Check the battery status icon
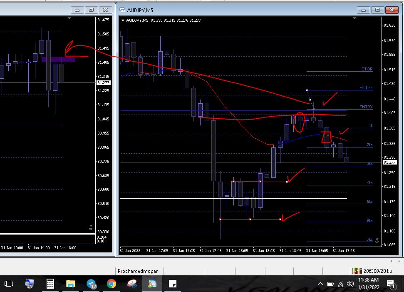Screen dimensions: 404x292 point(330,284)
